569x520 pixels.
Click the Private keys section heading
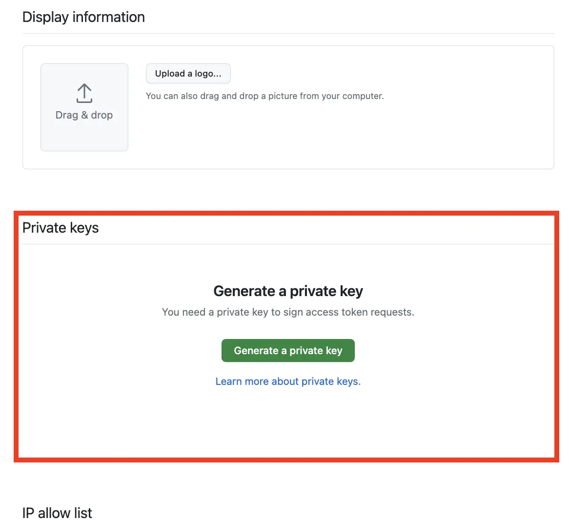(x=60, y=227)
